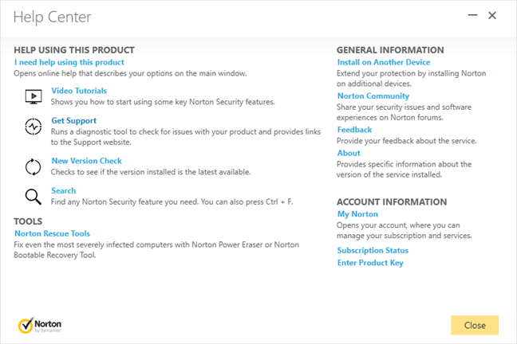Image resolution: width=517 pixels, height=344 pixels.
Task: Click text 'Share your security issues and software'
Action: click(x=404, y=107)
